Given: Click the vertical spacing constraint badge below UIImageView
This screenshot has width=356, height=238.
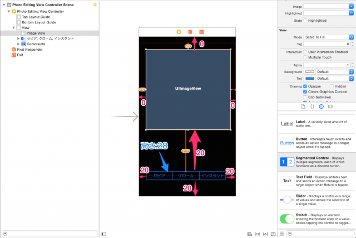Looking at the screenshot, I should [x=185, y=151].
